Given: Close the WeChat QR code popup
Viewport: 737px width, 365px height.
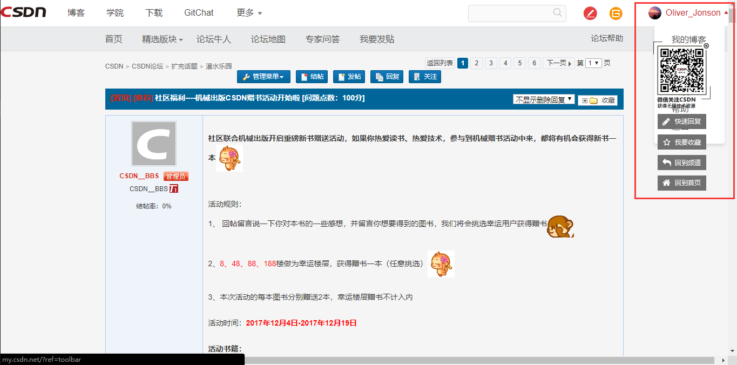Looking at the screenshot, I should click(706, 46).
